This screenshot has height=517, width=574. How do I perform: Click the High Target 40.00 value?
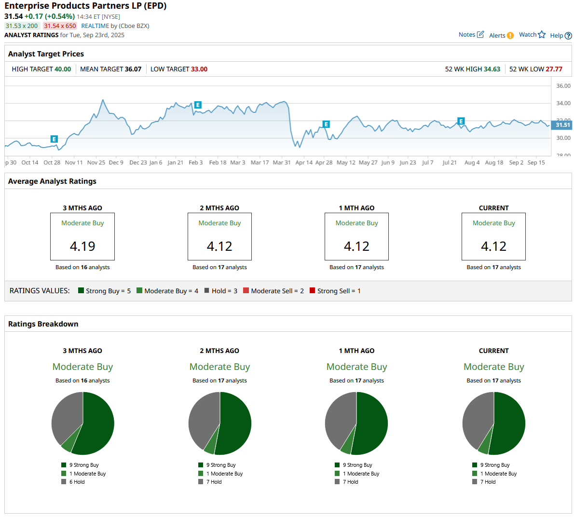(x=63, y=69)
